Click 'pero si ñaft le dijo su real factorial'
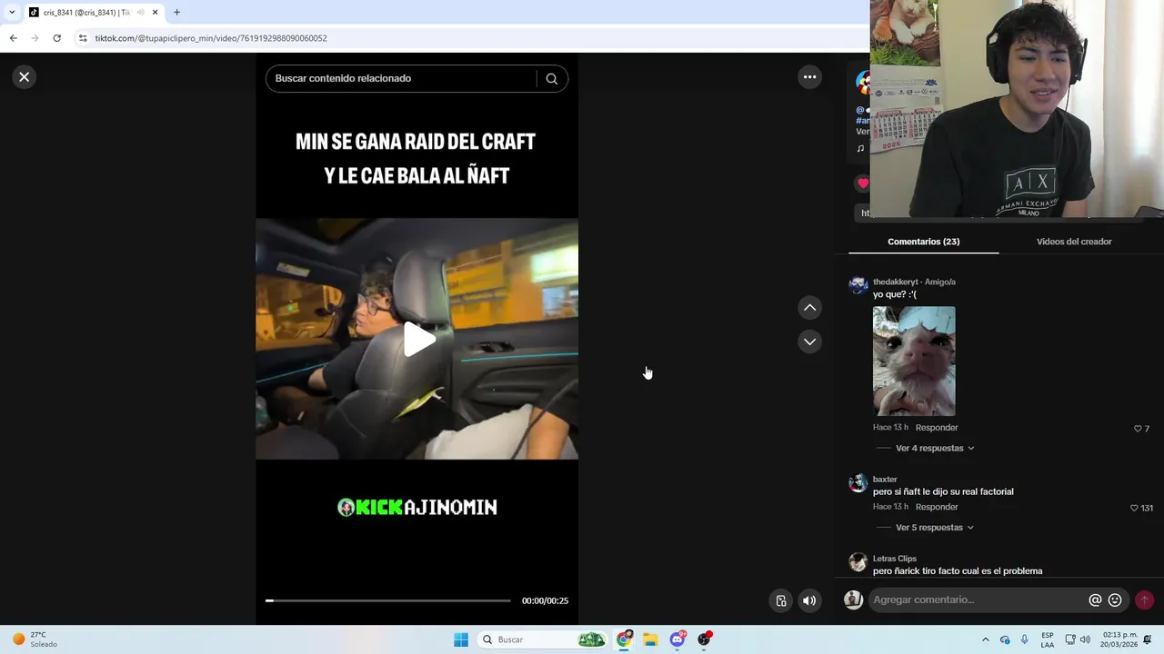The height and width of the screenshot is (654, 1164). [943, 491]
